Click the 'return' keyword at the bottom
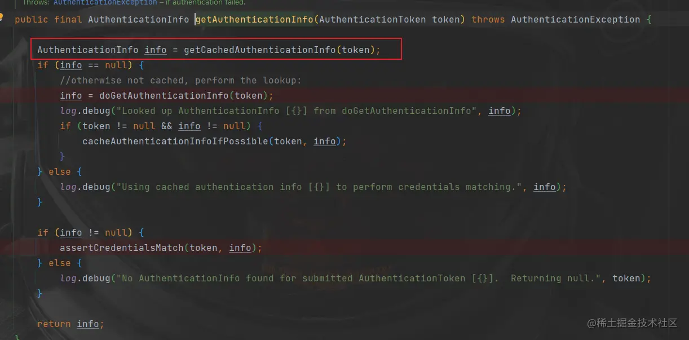 pos(54,324)
